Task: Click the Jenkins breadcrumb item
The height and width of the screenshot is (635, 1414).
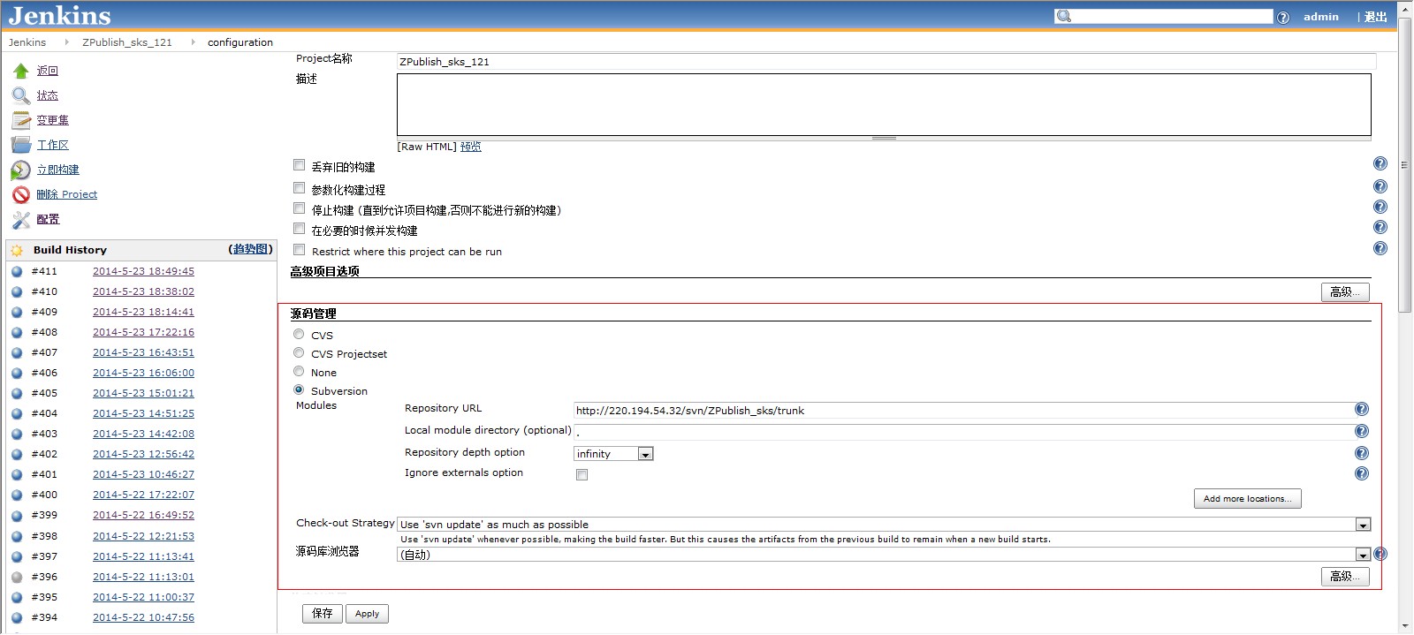Action: [x=27, y=42]
